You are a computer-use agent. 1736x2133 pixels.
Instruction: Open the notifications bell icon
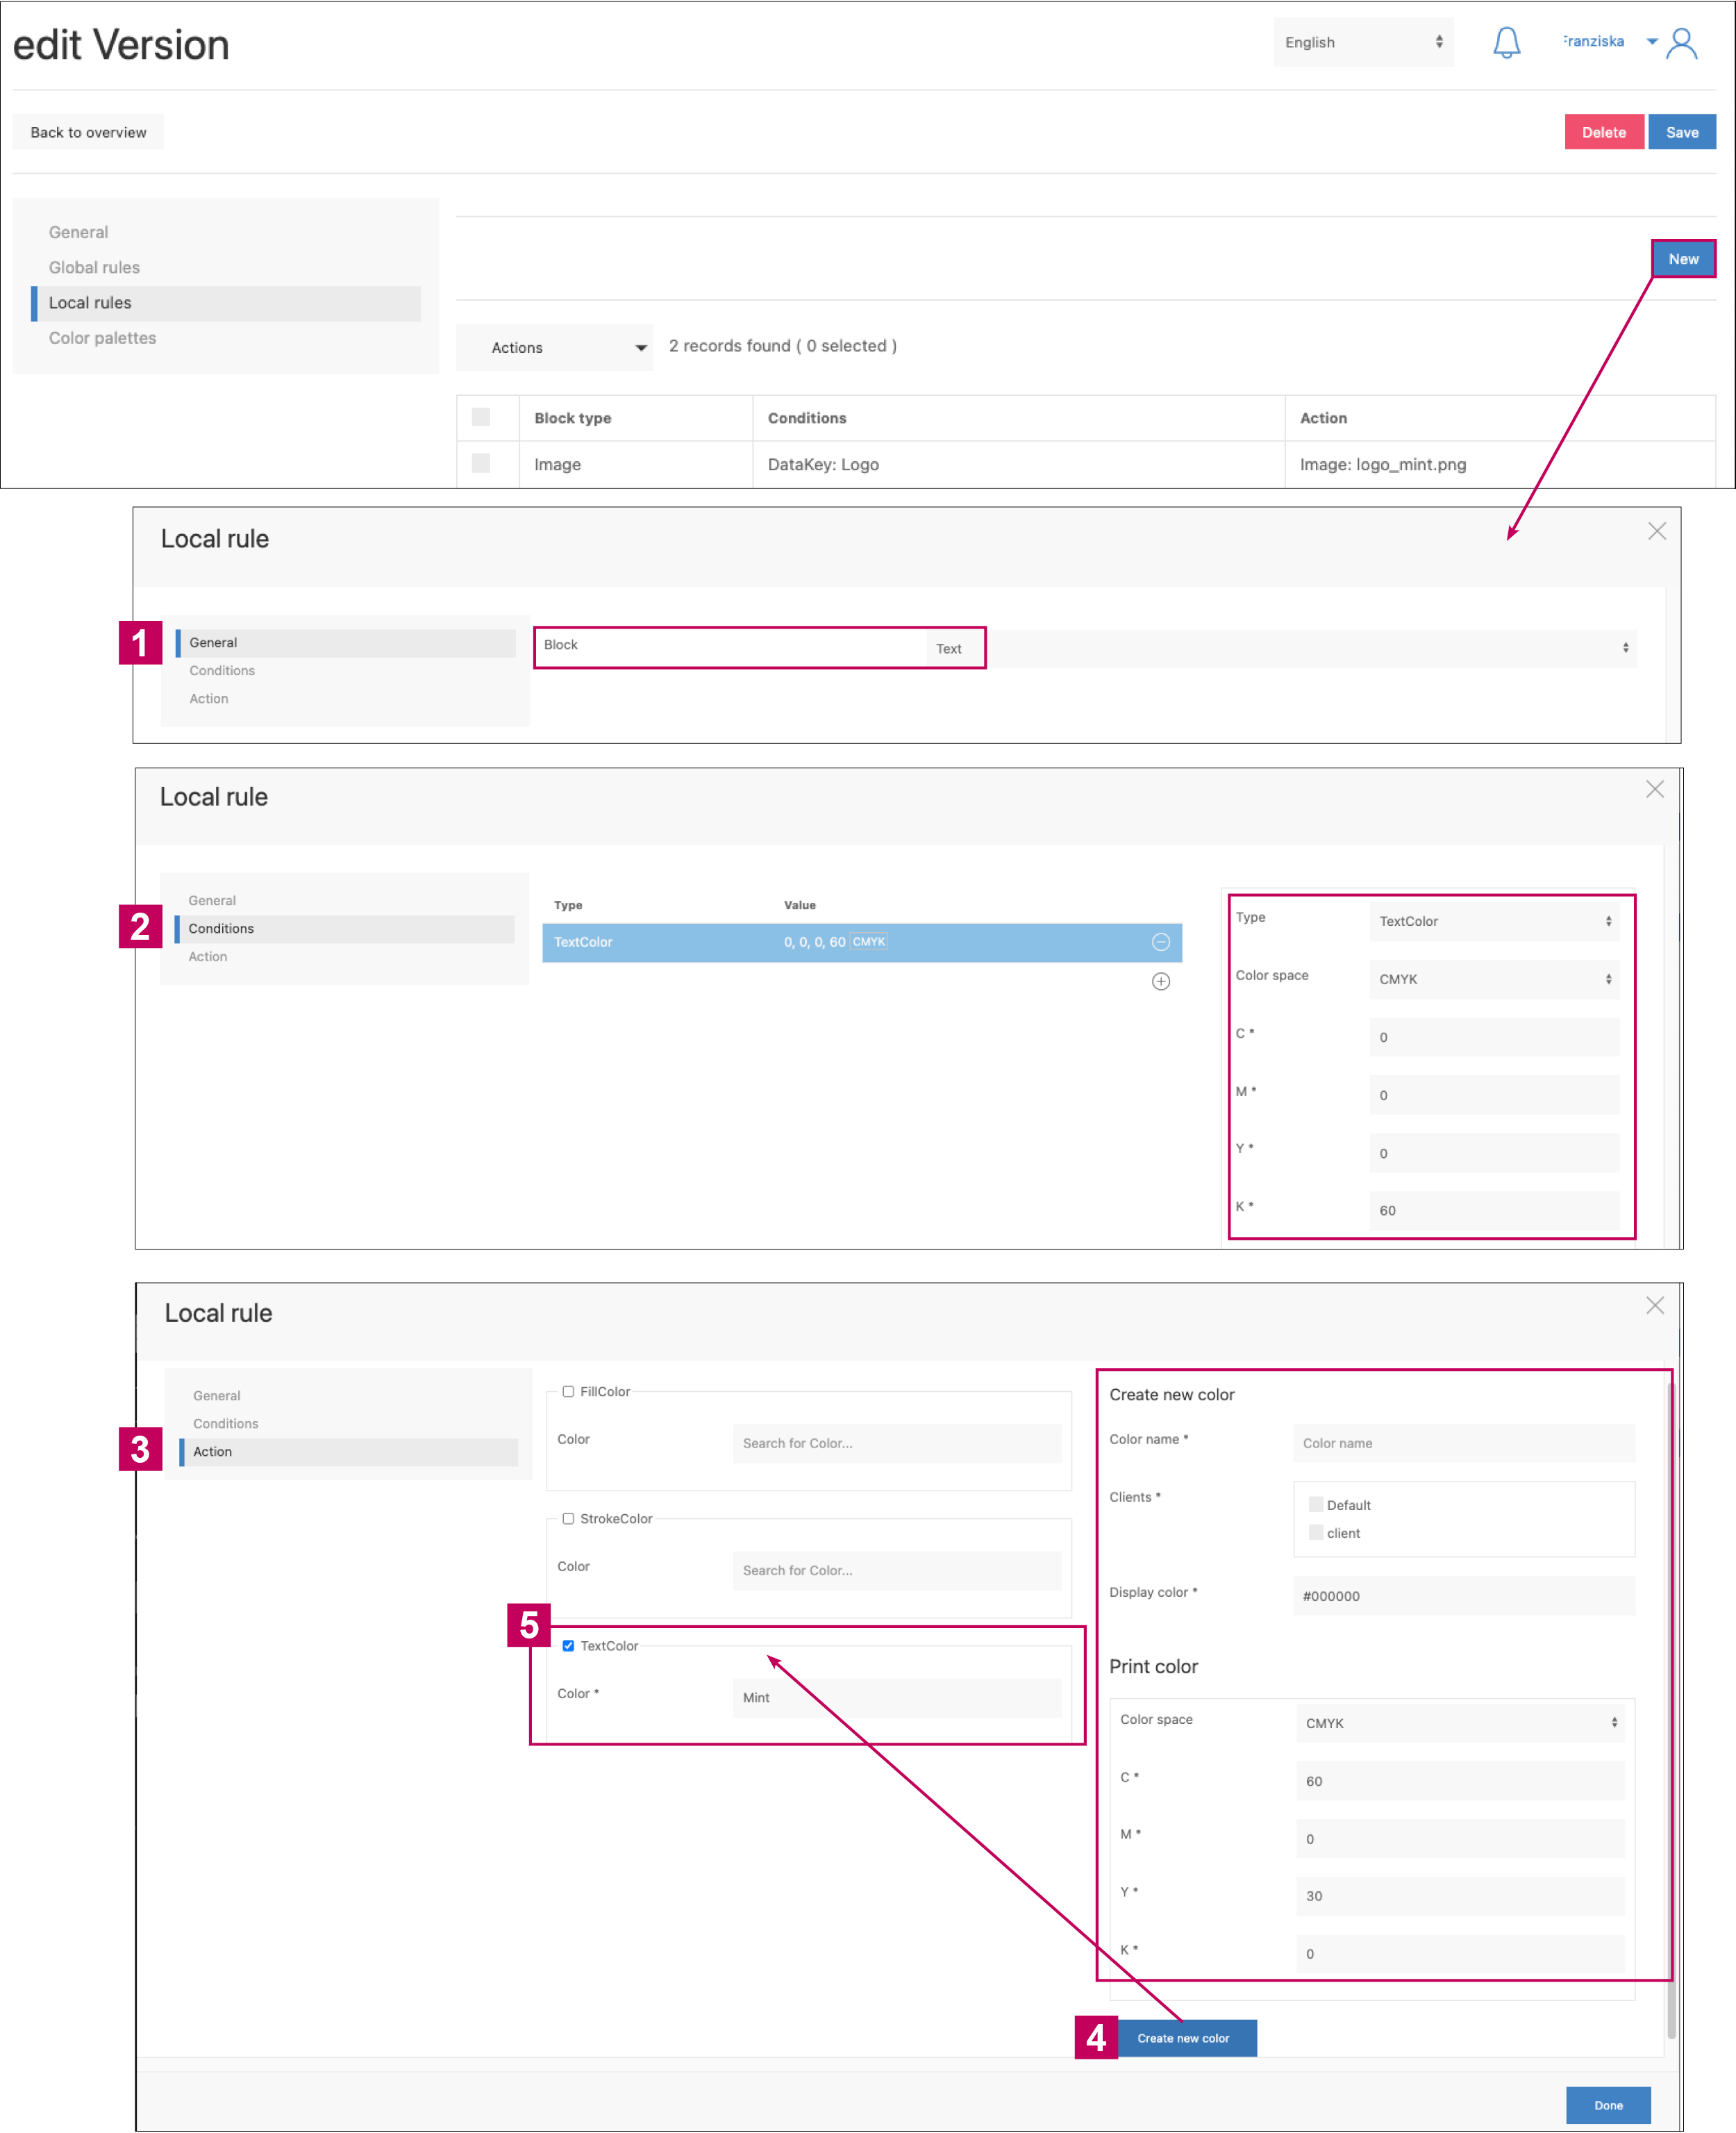click(x=1506, y=43)
